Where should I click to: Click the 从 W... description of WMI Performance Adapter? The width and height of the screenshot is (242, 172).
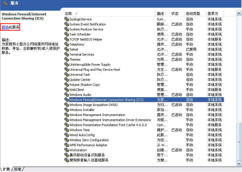point(162,145)
